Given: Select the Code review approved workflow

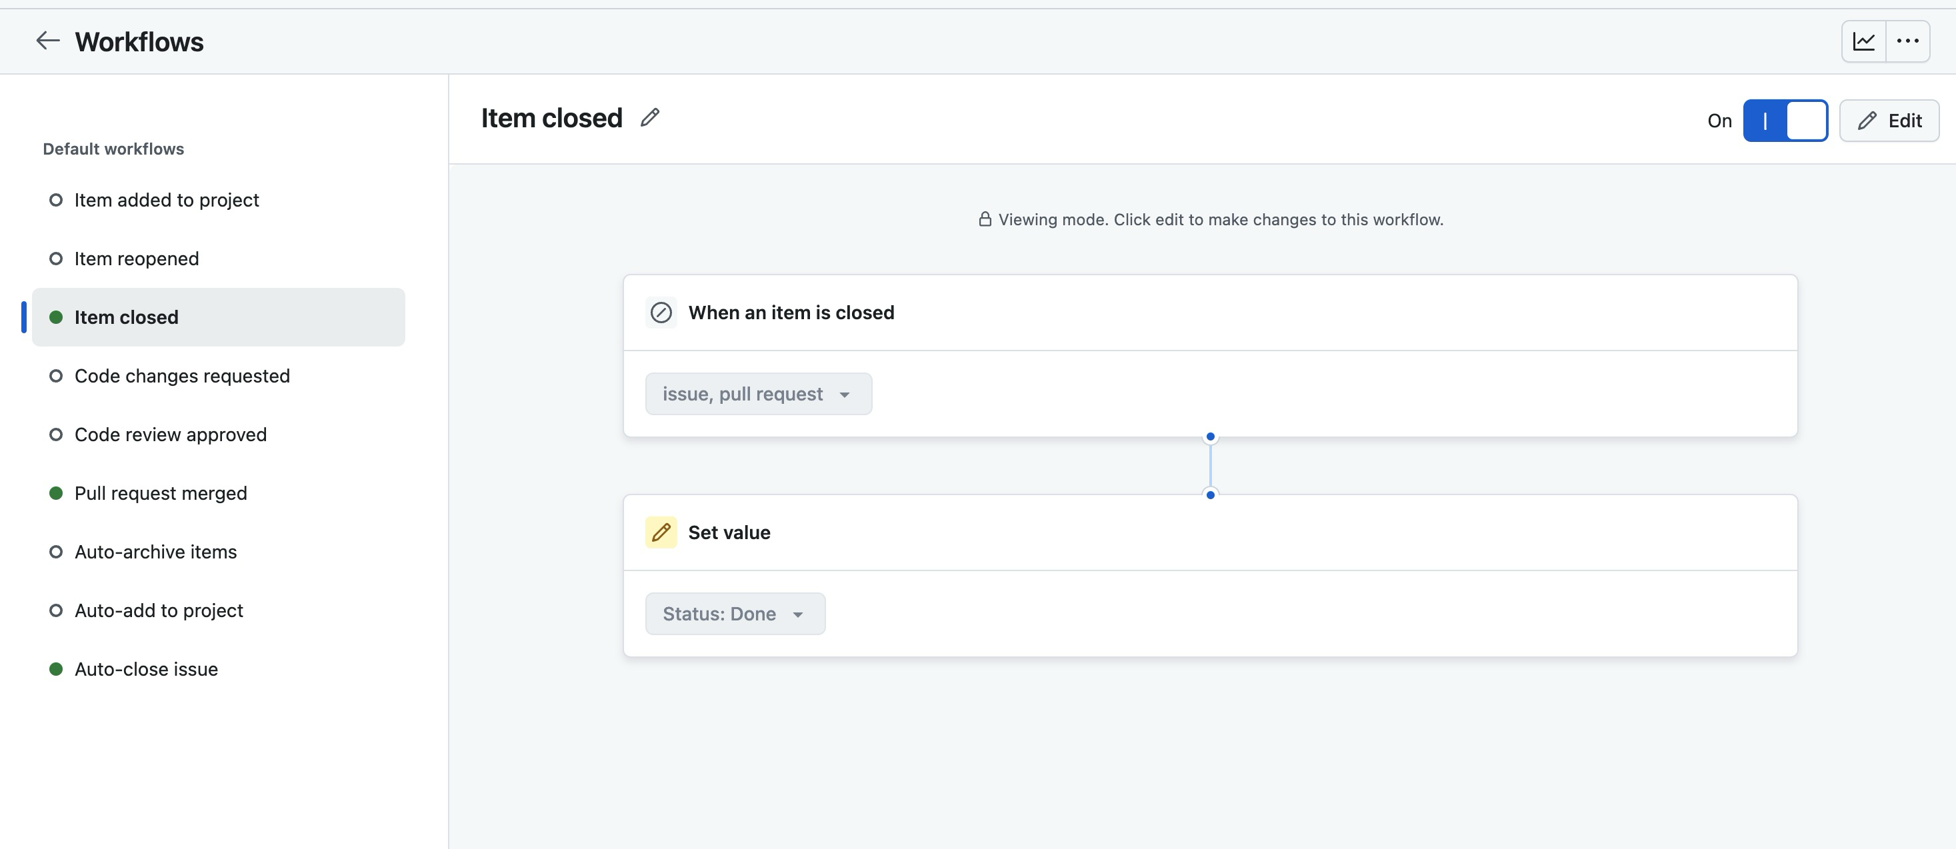Looking at the screenshot, I should point(170,434).
